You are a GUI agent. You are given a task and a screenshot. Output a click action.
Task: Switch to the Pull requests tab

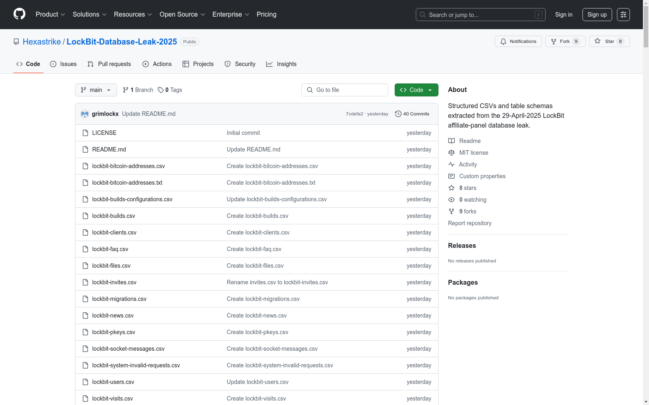tap(109, 64)
